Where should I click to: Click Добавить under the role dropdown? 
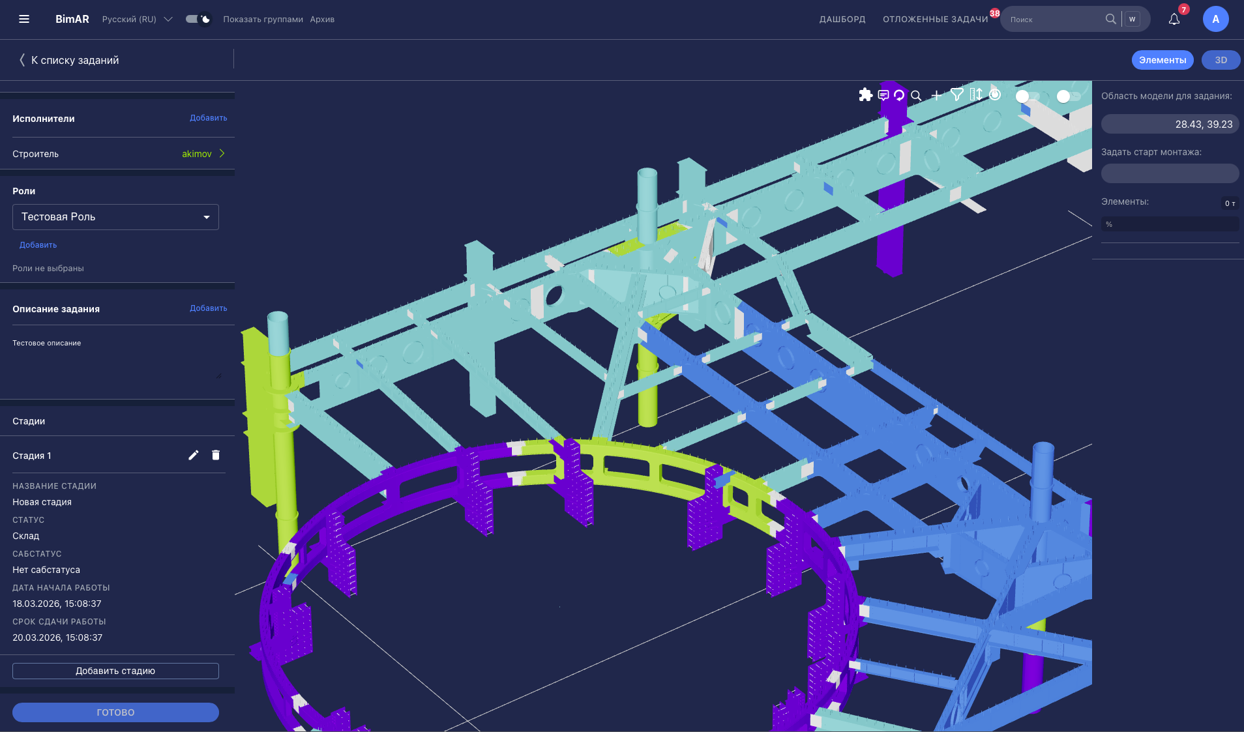(38, 245)
